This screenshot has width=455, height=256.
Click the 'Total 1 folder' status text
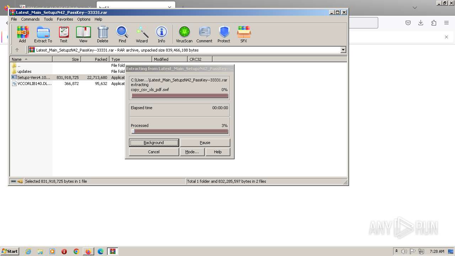coord(226,181)
